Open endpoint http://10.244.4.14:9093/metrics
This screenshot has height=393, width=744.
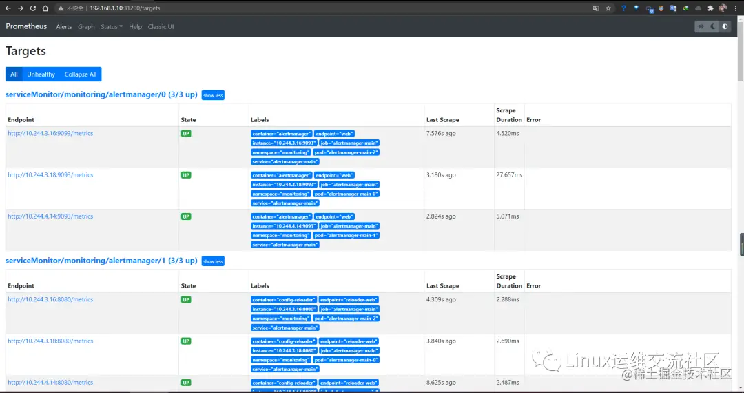click(x=50, y=216)
